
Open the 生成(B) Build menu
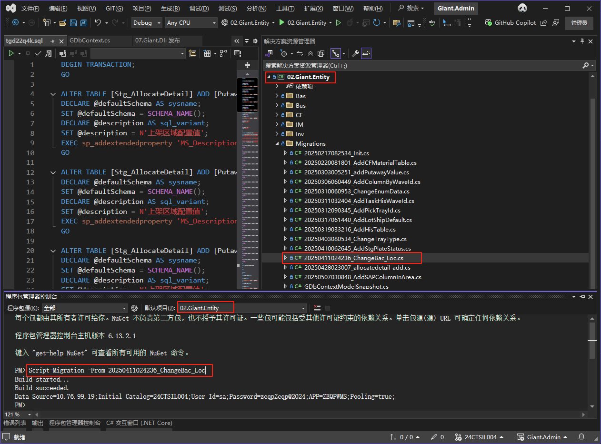pos(170,9)
